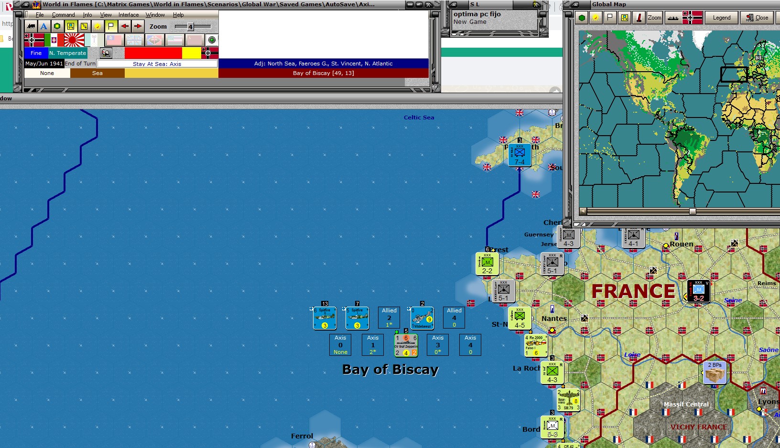Open the Window menu
This screenshot has width=780, height=448.
pyautogui.click(x=155, y=15)
